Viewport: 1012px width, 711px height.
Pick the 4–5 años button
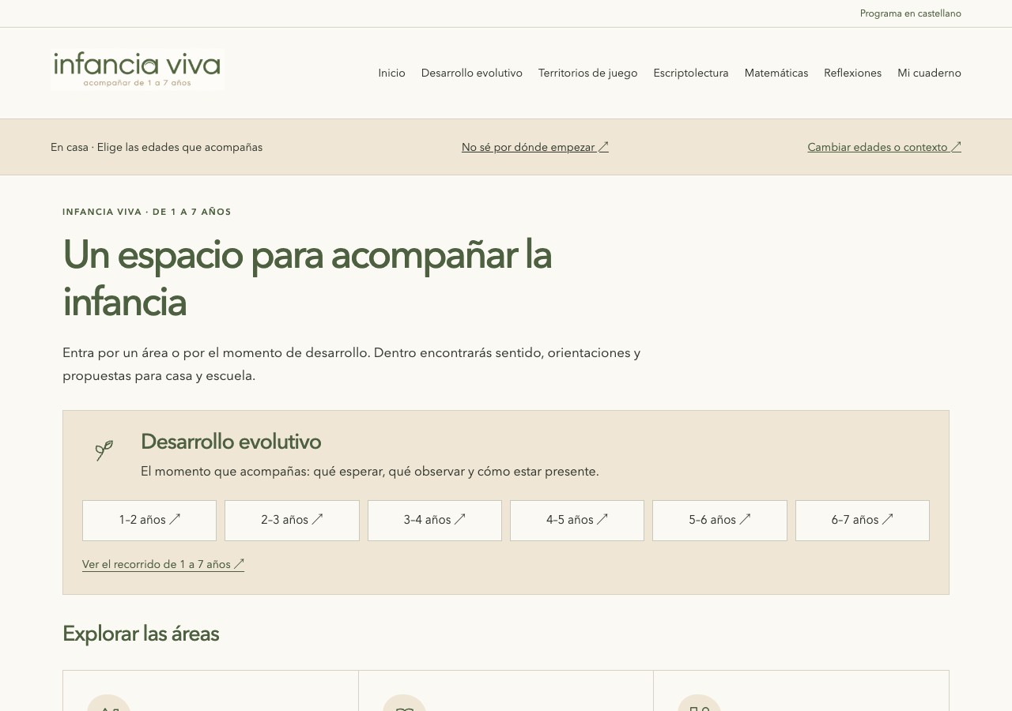click(x=577, y=521)
